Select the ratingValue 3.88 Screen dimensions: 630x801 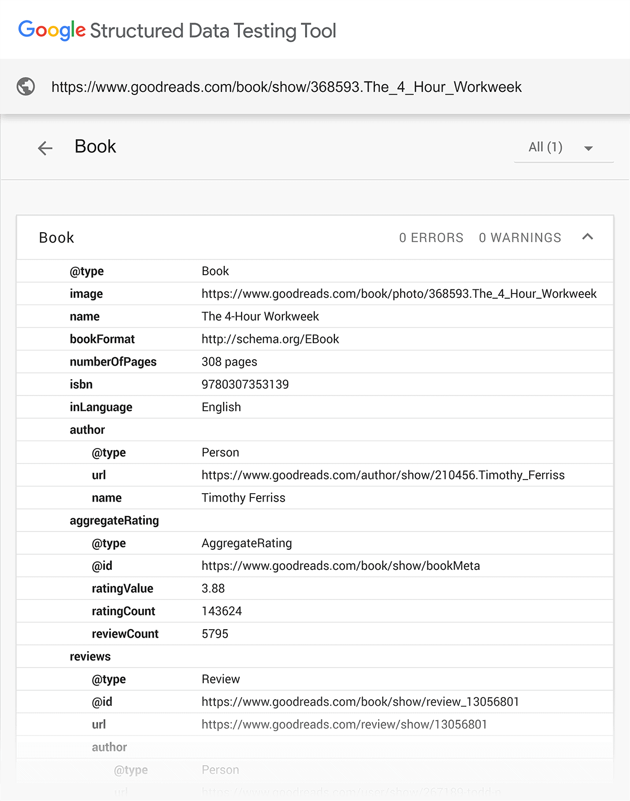click(x=213, y=588)
